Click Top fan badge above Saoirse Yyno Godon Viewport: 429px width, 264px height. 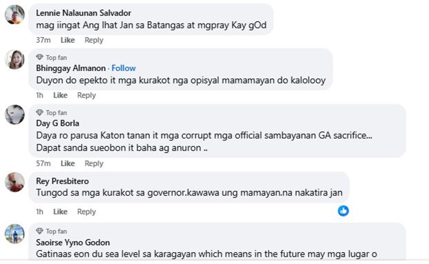tap(39, 231)
